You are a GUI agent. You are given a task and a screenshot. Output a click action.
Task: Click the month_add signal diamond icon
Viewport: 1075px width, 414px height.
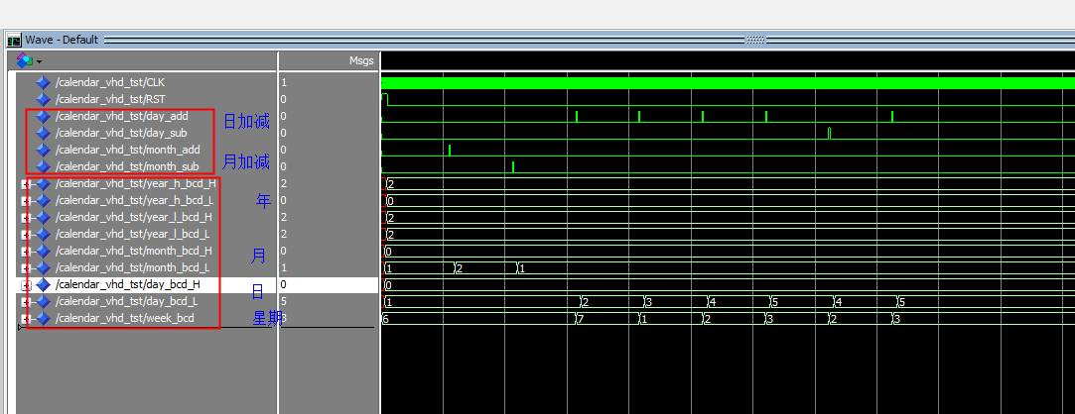(x=44, y=150)
